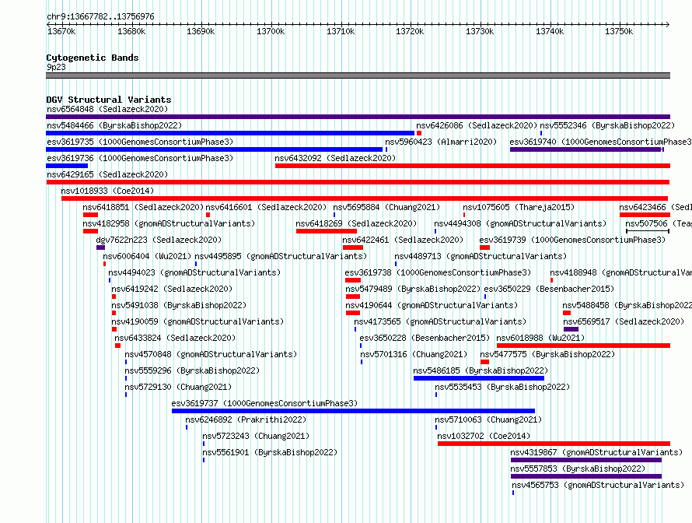The width and height of the screenshot is (692, 523).
Task: Click nsv6418269 (Sedlazeck2020) label
Action: pos(356,223)
